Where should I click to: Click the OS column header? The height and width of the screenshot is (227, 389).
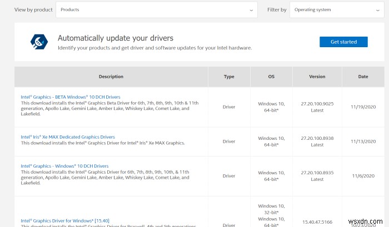pyautogui.click(x=271, y=77)
